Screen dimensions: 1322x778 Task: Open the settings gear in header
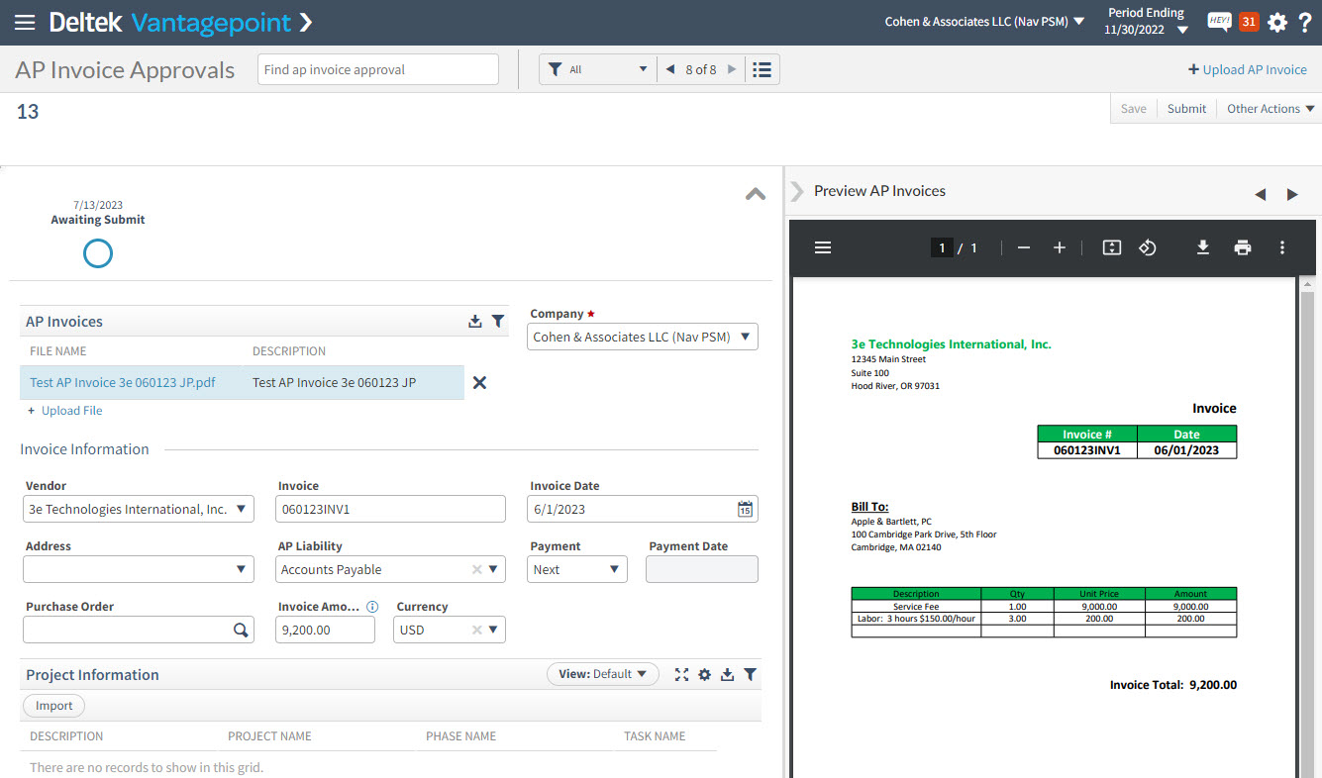click(x=1277, y=22)
